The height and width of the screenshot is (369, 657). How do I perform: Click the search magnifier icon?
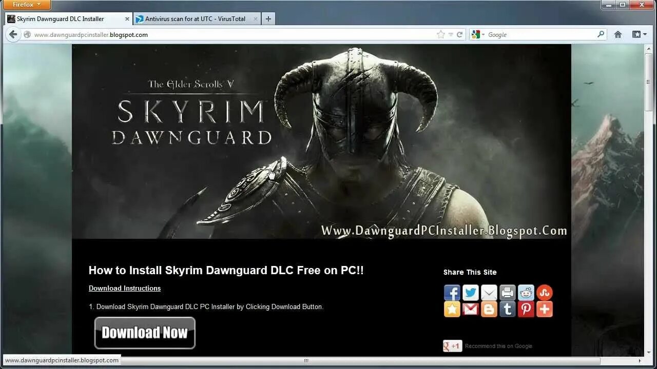click(601, 34)
